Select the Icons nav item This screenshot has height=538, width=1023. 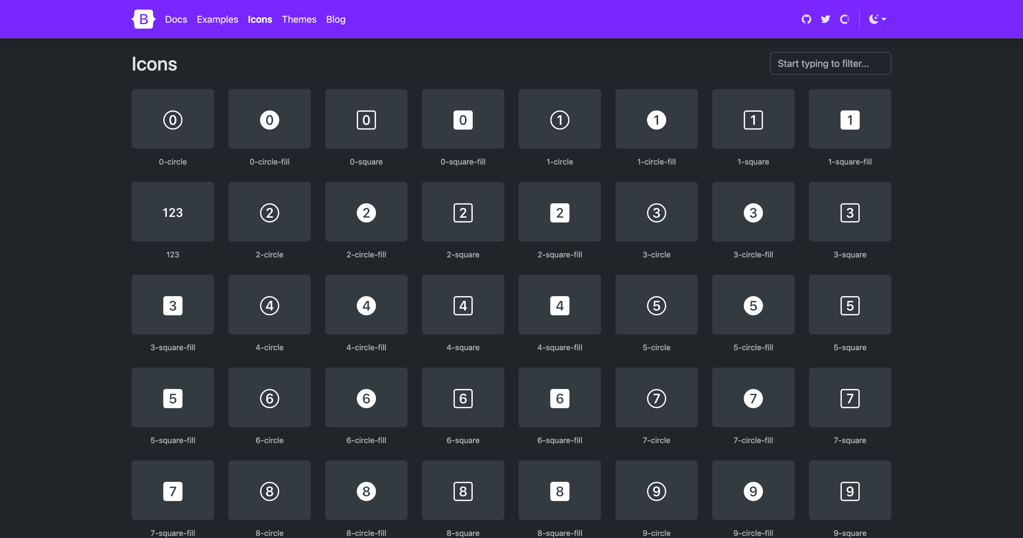tap(260, 19)
